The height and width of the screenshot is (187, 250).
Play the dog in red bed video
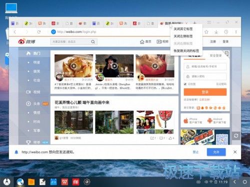155,66
